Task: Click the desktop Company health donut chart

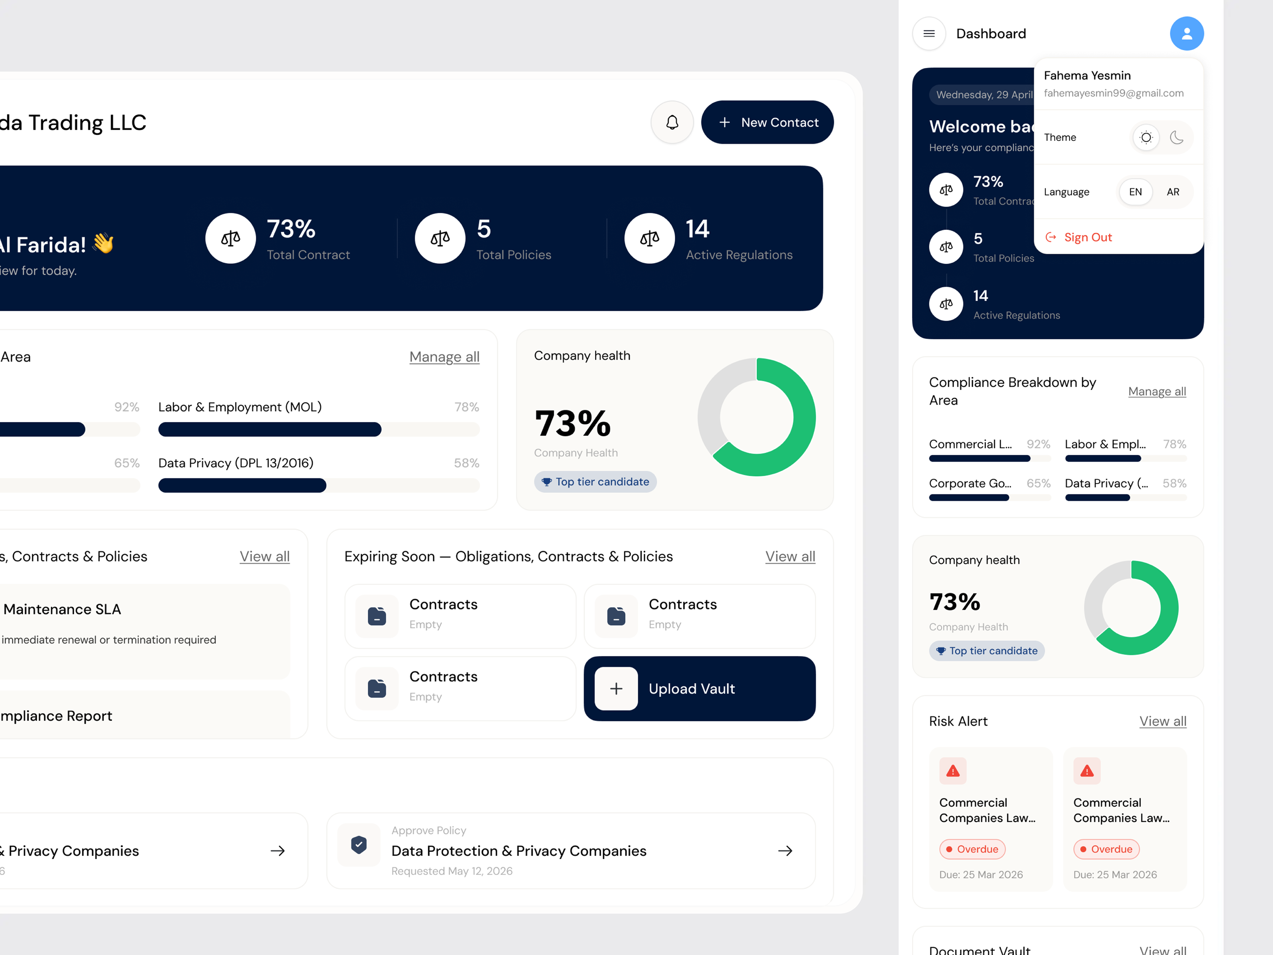Action: 756,417
